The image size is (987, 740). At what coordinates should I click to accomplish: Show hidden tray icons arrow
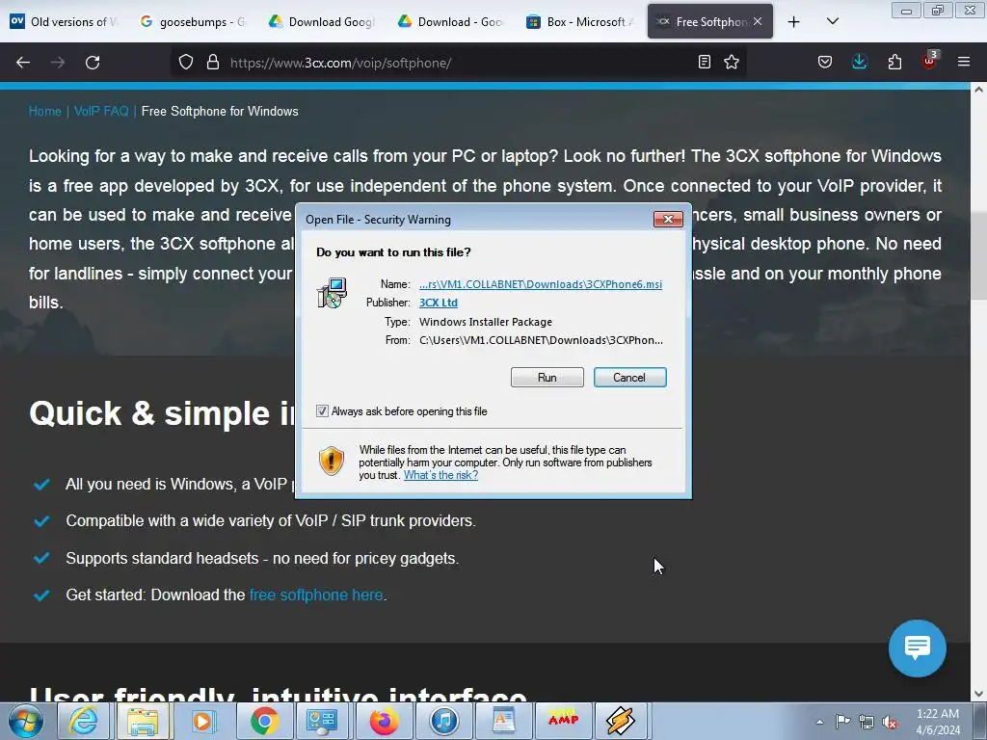pos(819,722)
